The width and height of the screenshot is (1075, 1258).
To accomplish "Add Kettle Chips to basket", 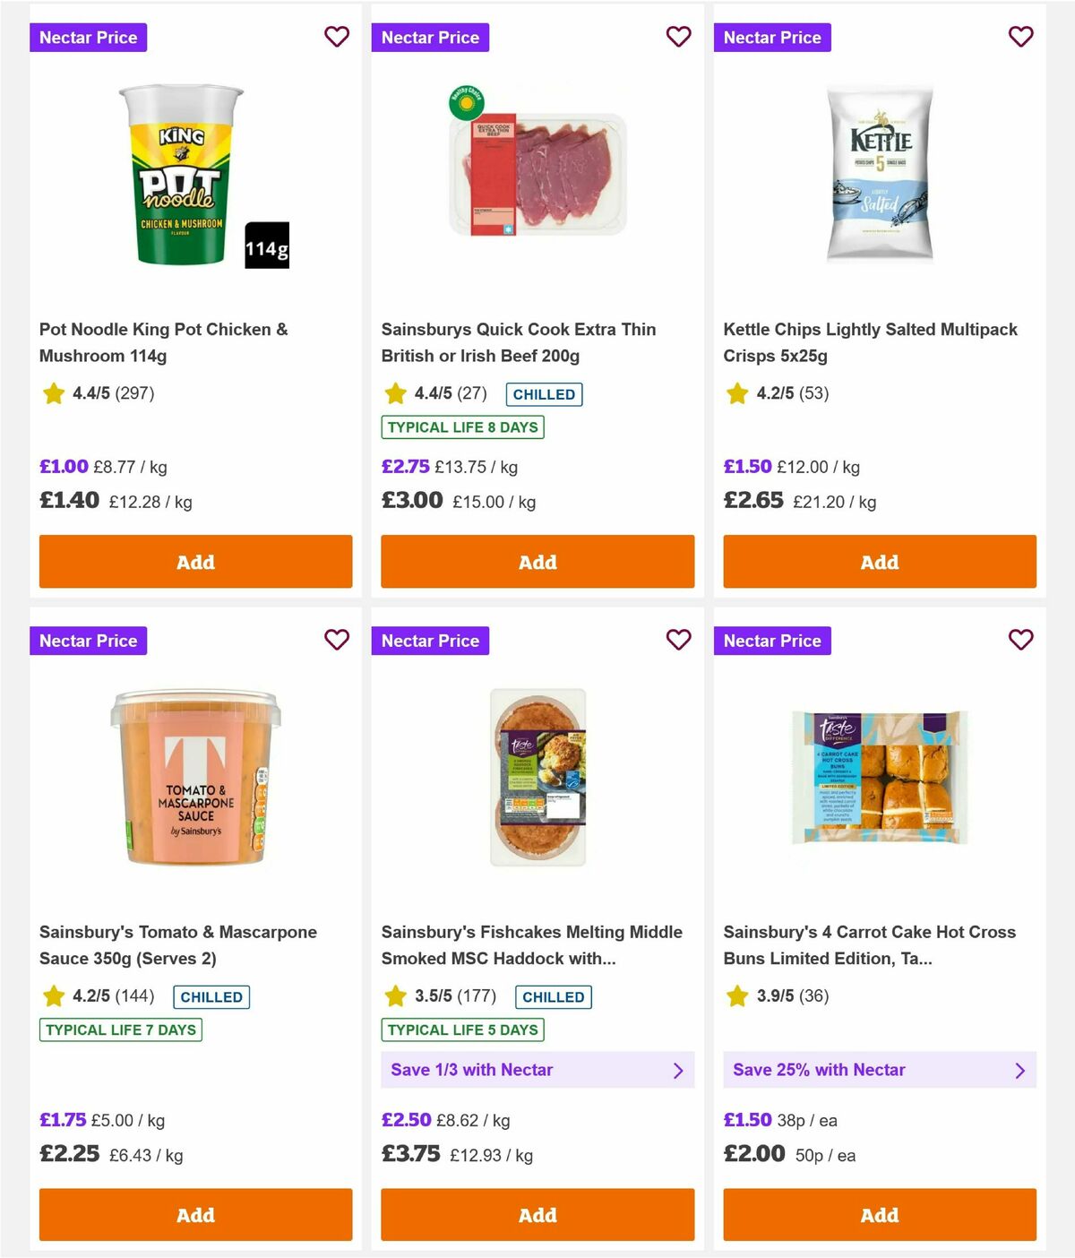I will pyautogui.click(x=879, y=562).
